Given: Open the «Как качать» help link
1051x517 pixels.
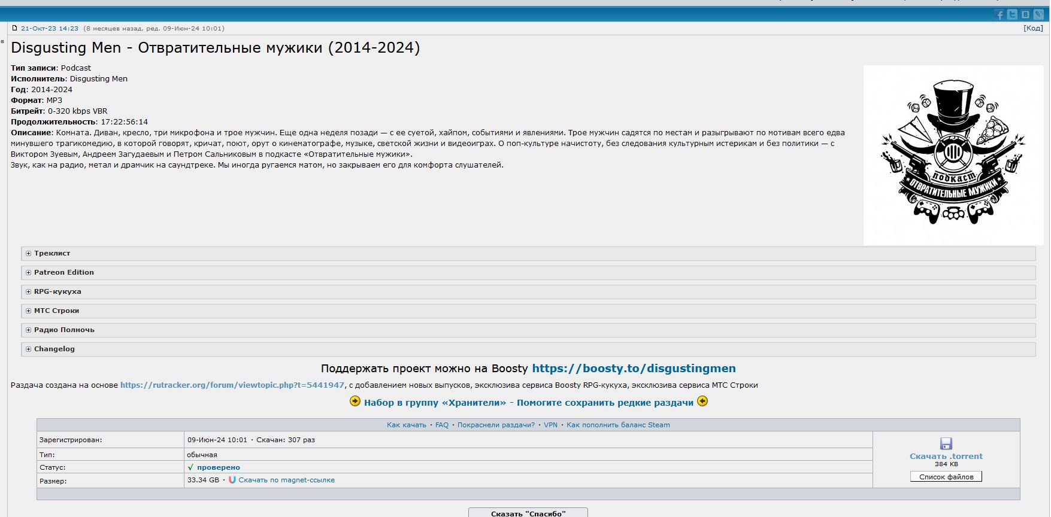Looking at the screenshot, I should click(x=407, y=425).
